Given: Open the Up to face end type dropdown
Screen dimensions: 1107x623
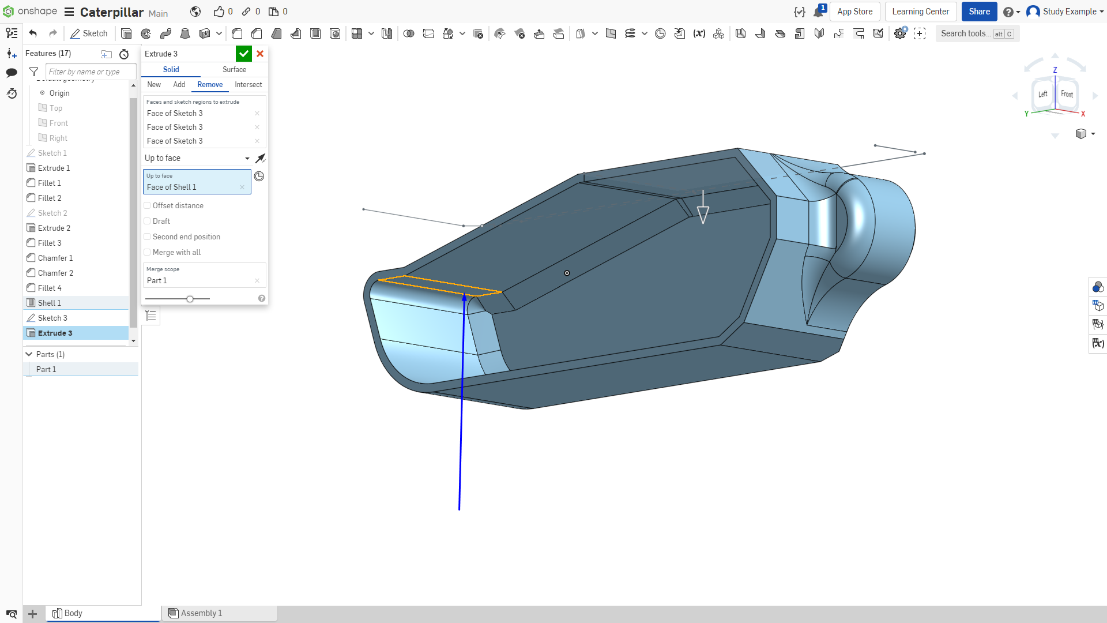Looking at the screenshot, I should pyautogui.click(x=197, y=158).
